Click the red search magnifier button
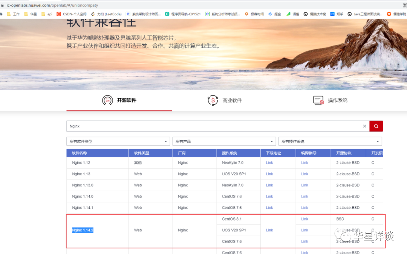 pos(376,126)
